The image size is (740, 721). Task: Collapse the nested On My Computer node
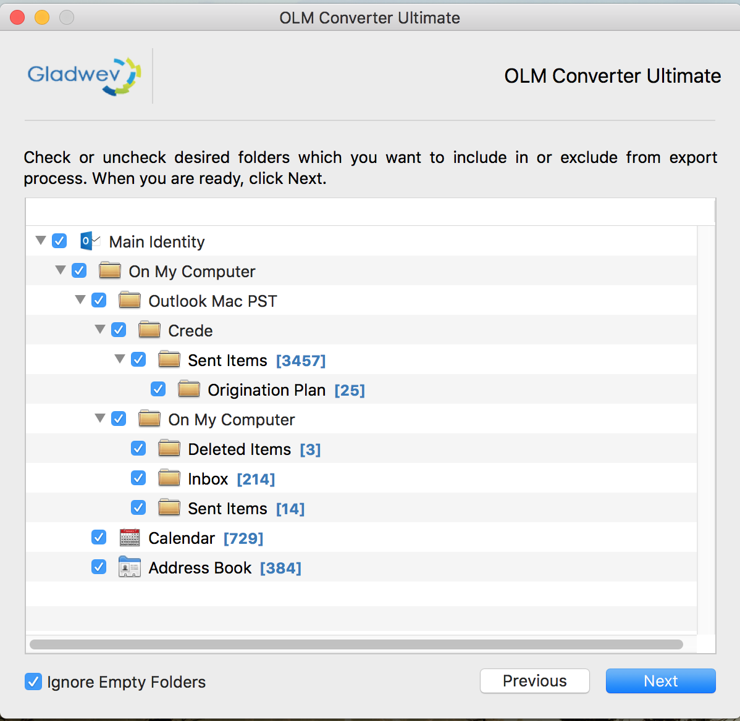click(100, 419)
